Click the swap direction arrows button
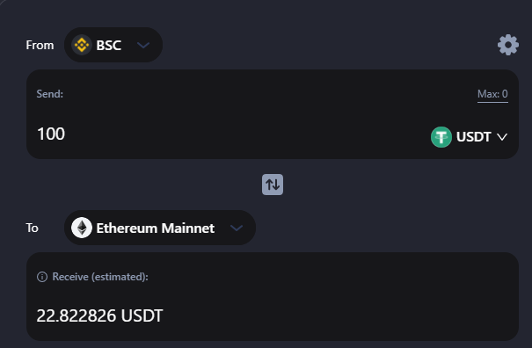 273,185
